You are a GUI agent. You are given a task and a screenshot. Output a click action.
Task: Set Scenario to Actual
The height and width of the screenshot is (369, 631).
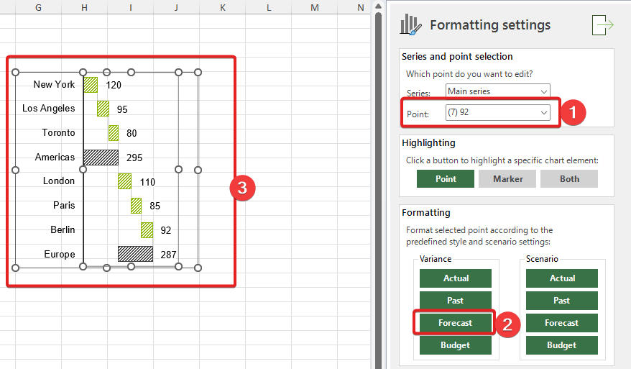tap(562, 278)
